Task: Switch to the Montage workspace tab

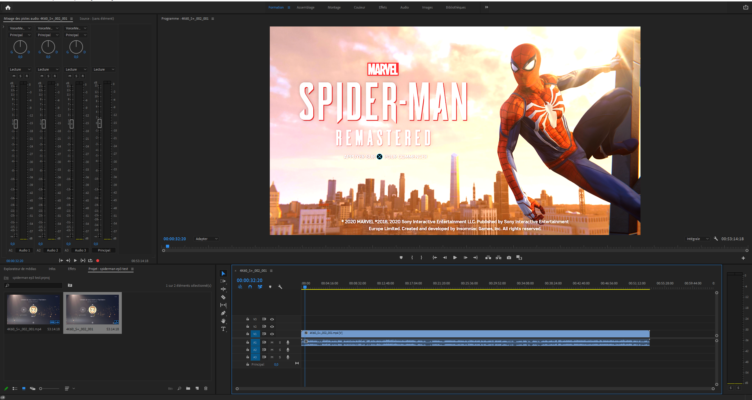Action: click(x=334, y=7)
